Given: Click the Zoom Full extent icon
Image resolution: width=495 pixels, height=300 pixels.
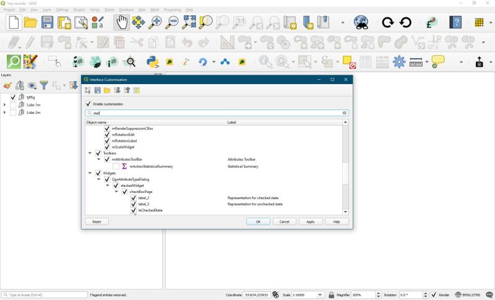Looking at the screenshot, I should point(189,22).
